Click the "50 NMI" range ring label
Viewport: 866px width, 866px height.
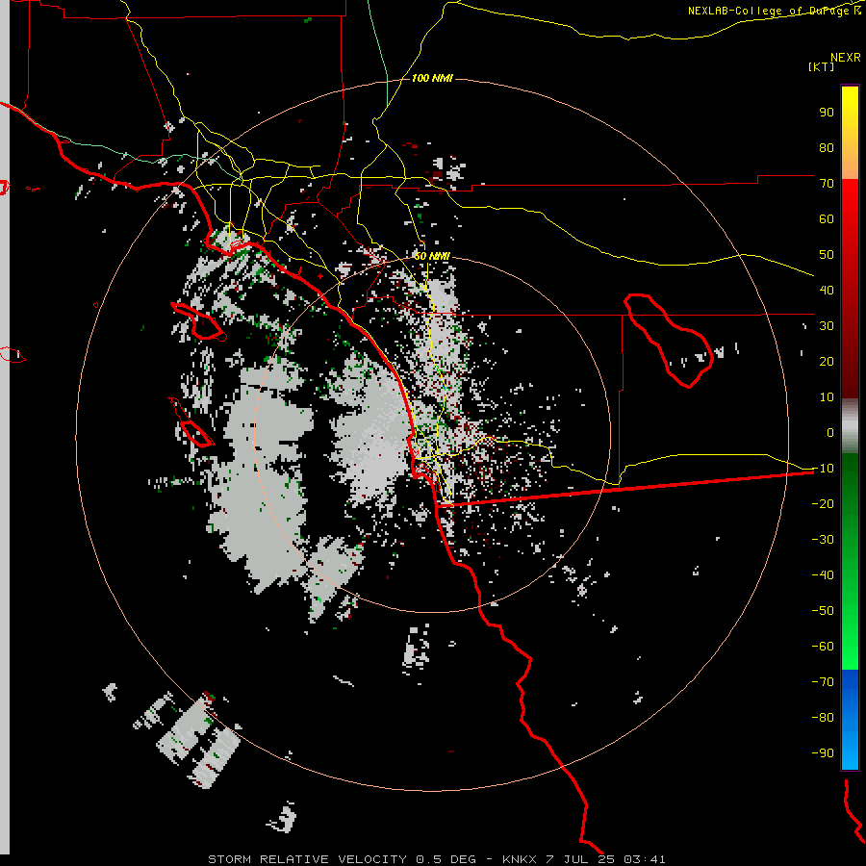pos(432,256)
